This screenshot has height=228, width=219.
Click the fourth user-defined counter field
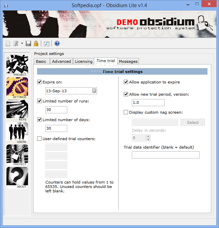(56, 174)
